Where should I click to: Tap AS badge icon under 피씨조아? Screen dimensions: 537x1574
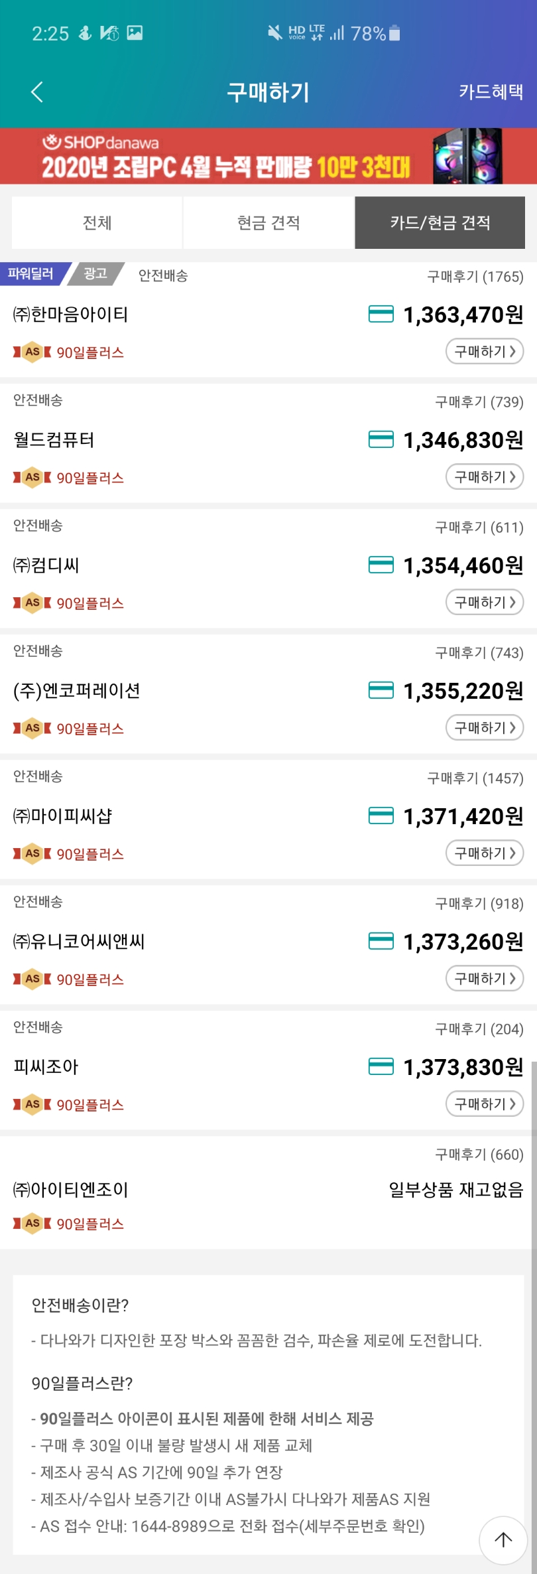pos(32,1104)
